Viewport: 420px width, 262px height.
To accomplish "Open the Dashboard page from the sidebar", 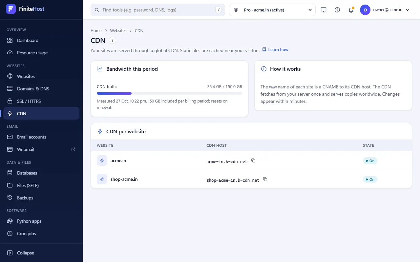I will tap(41, 40).
